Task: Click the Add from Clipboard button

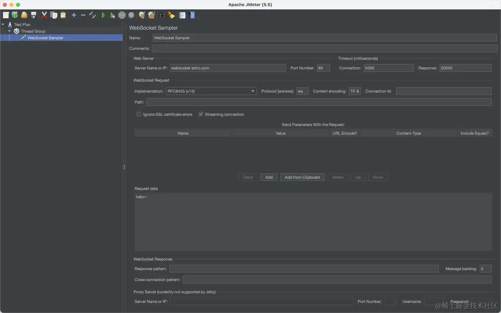Action: click(302, 177)
